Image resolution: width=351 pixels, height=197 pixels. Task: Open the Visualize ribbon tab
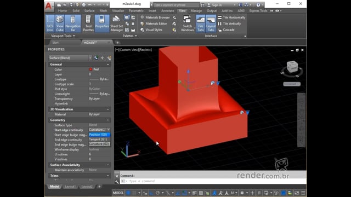tap(118, 11)
